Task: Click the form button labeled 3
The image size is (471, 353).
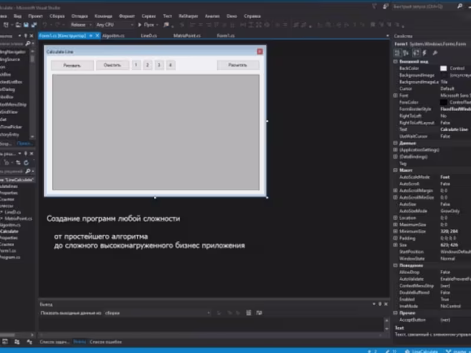Action: [159, 65]
